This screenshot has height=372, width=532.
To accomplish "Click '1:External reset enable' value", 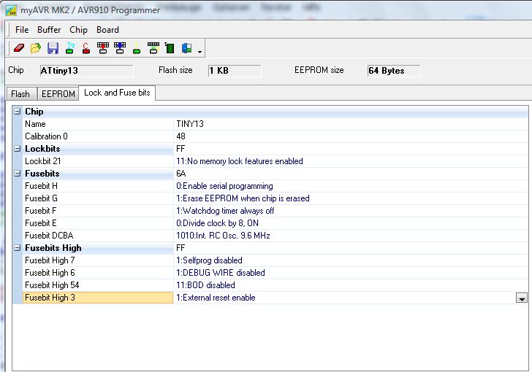I will pos(216,298).
